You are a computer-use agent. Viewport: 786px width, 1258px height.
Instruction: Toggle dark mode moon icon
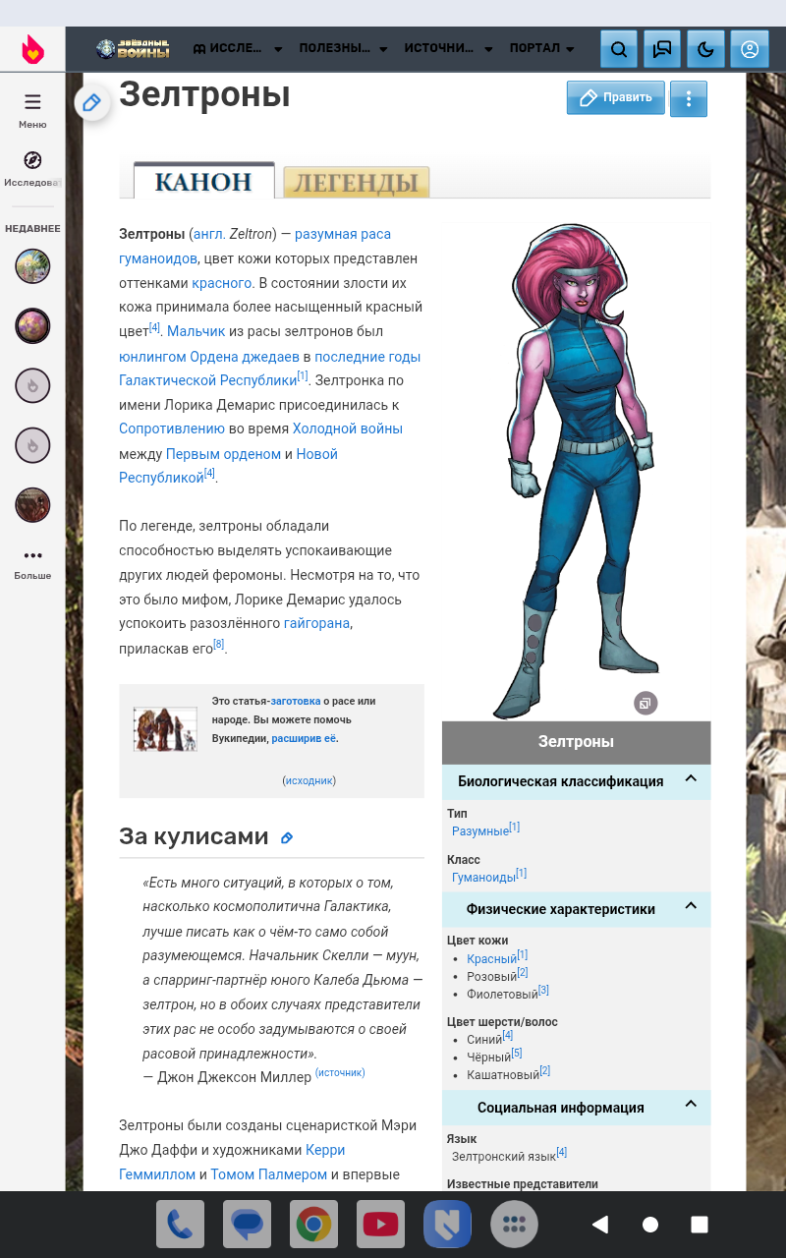[705, 49]
